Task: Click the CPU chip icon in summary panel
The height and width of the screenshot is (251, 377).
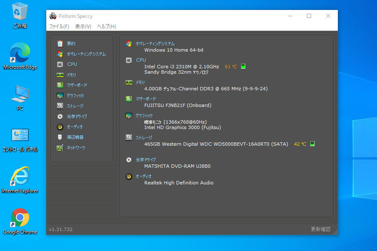Action: pos(129,60)
